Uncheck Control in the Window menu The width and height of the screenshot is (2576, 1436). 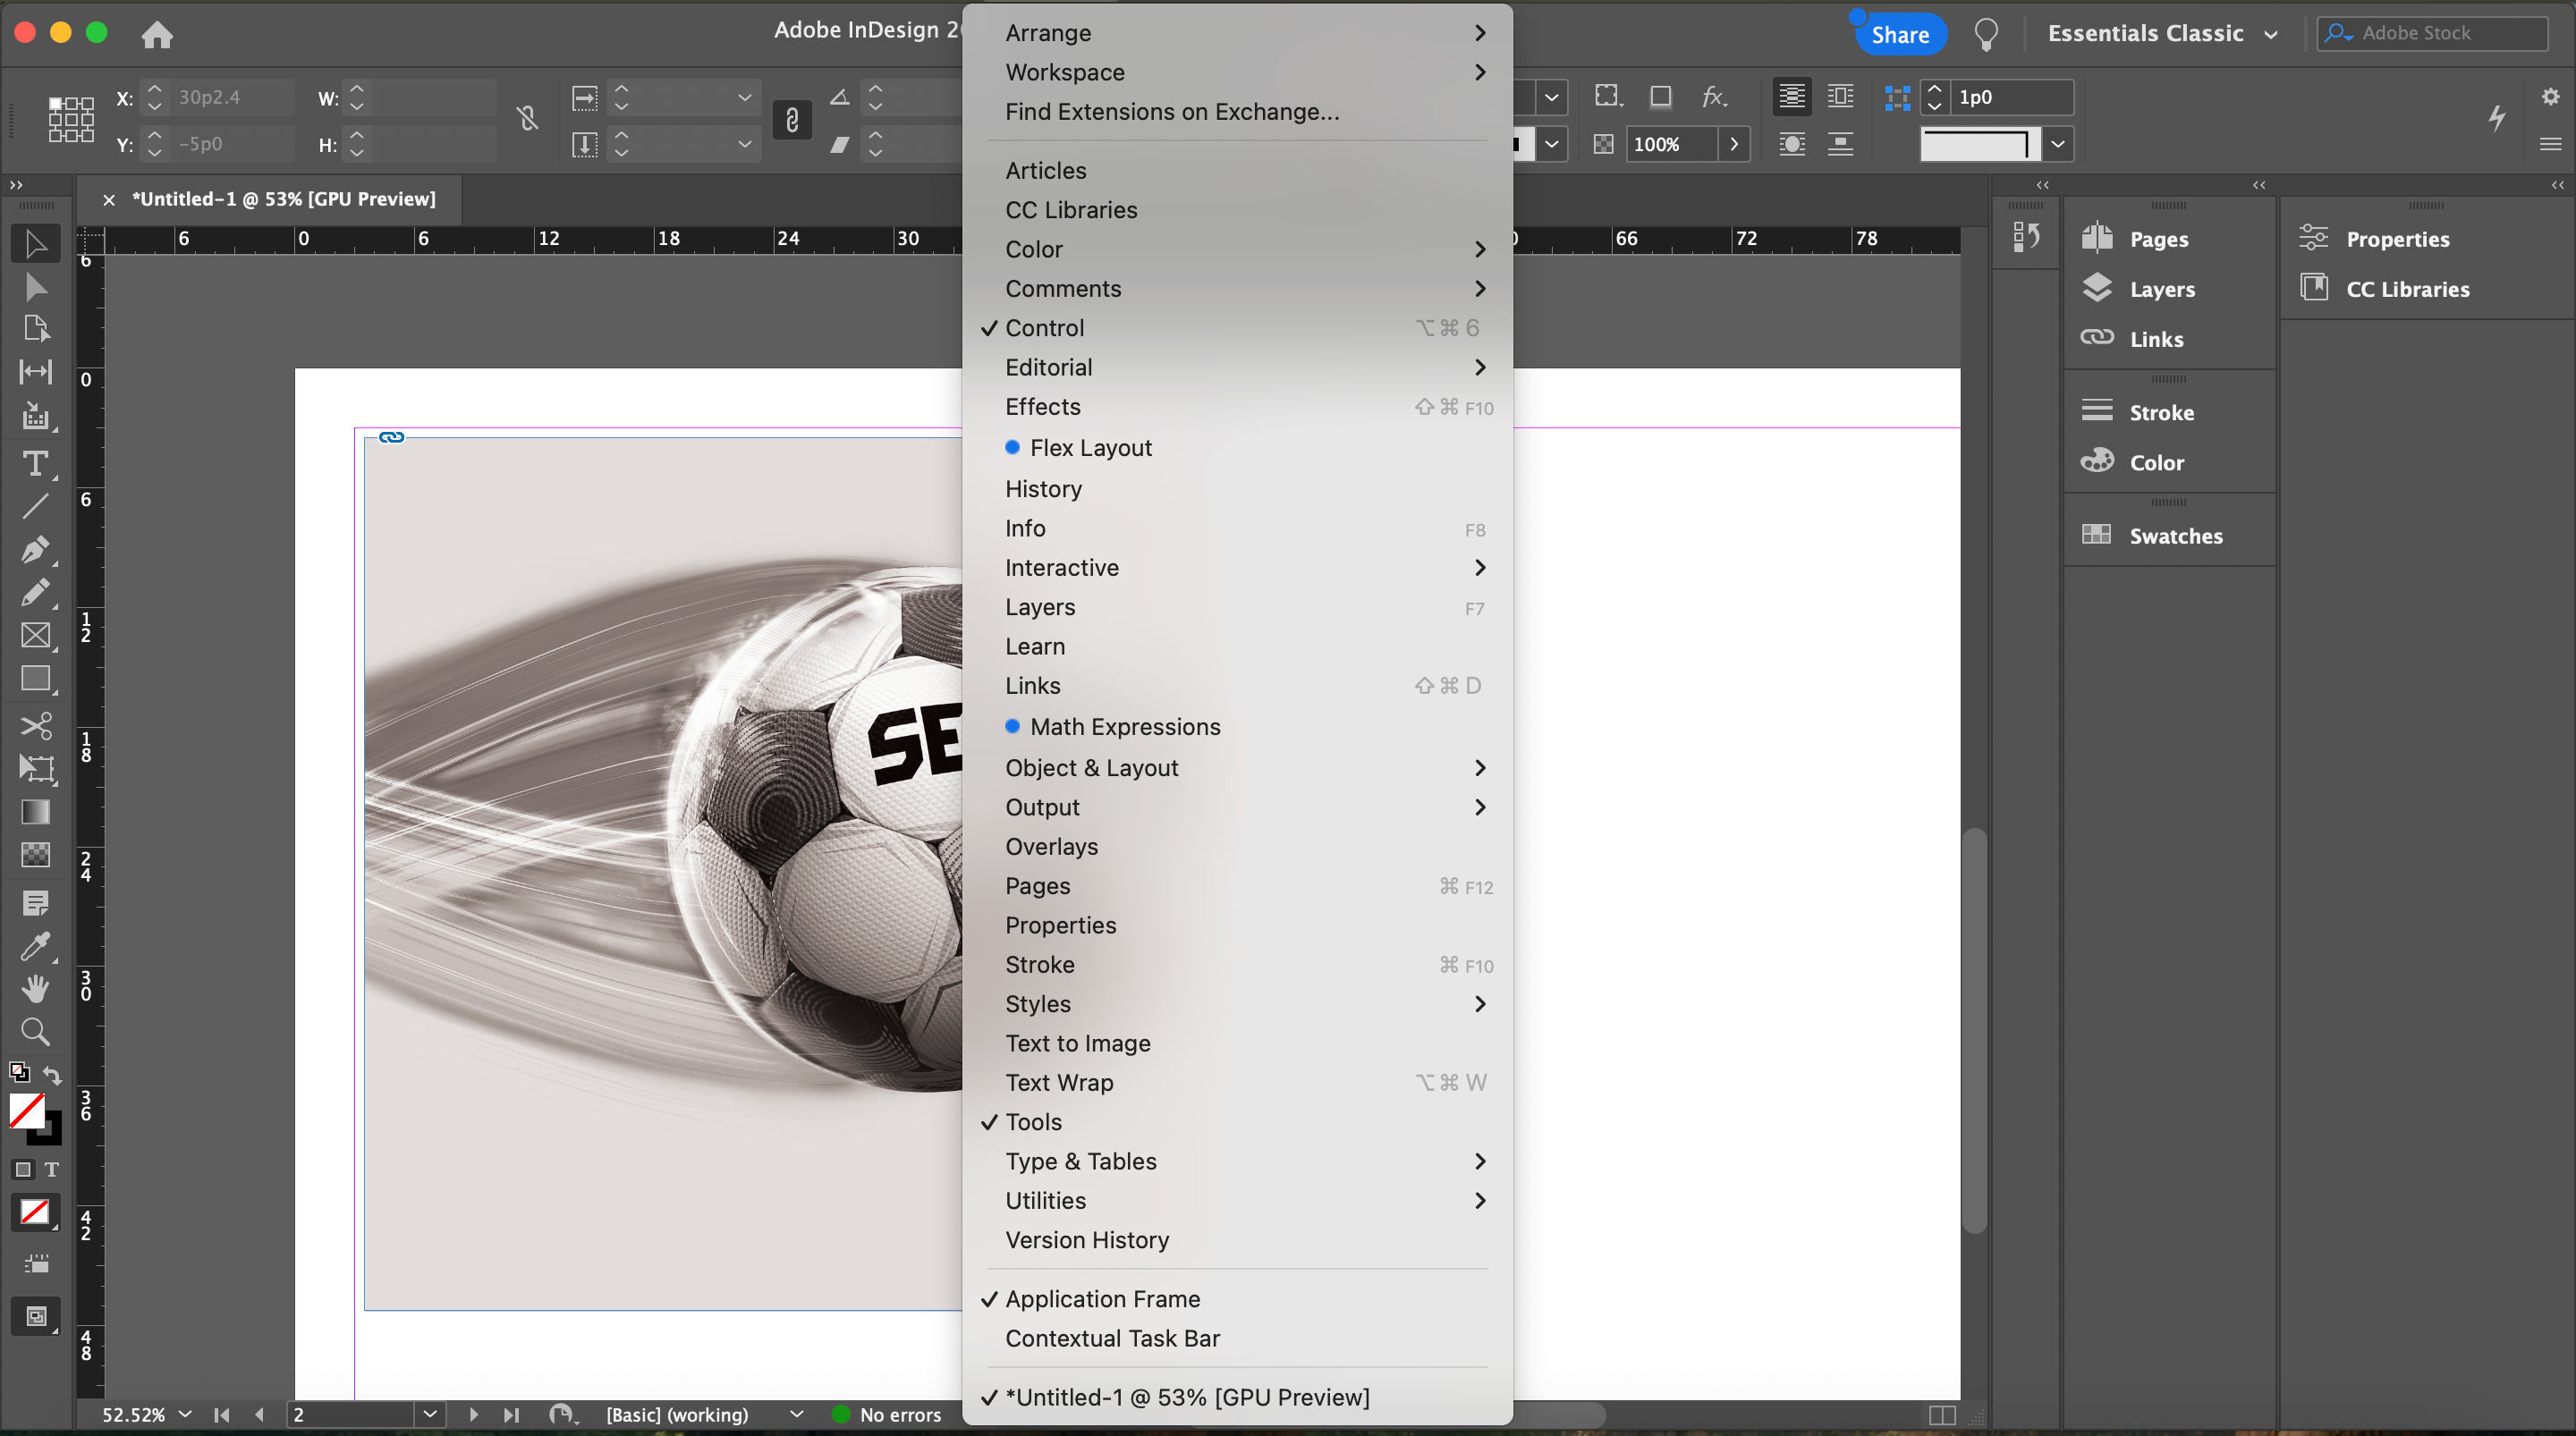point(1044,328)
